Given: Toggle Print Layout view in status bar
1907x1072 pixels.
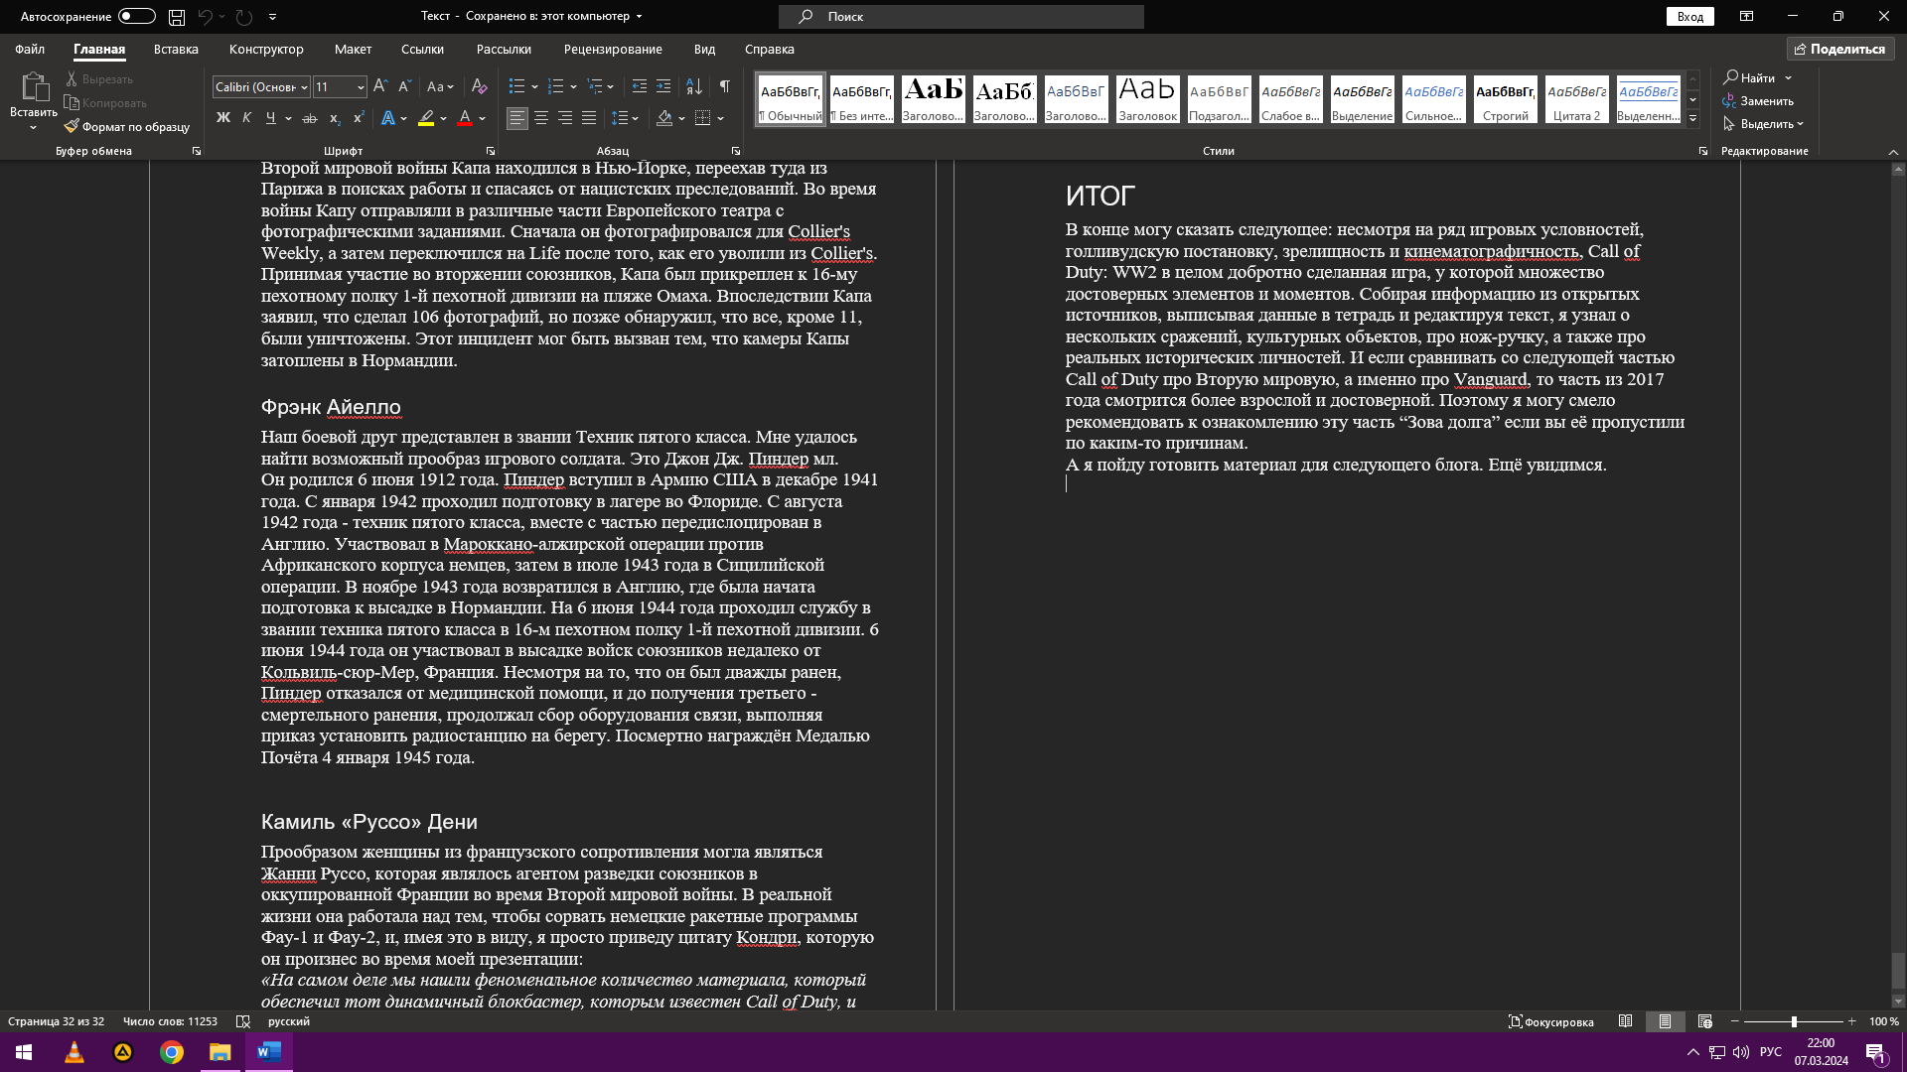Looking at the screenshot, I should click(1666, 1021).
